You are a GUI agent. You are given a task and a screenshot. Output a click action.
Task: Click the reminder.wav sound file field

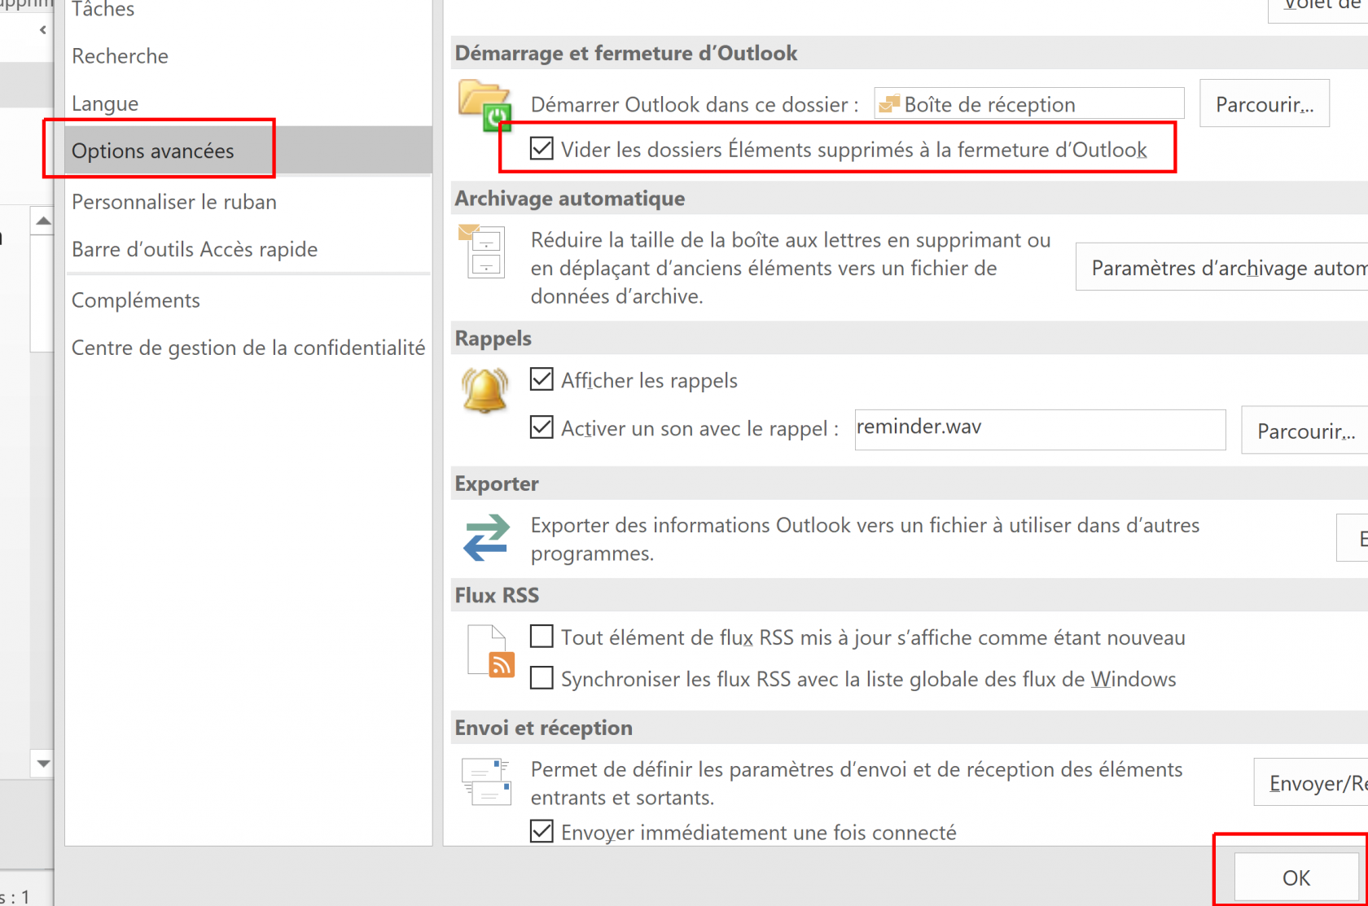click(1039, 428)
